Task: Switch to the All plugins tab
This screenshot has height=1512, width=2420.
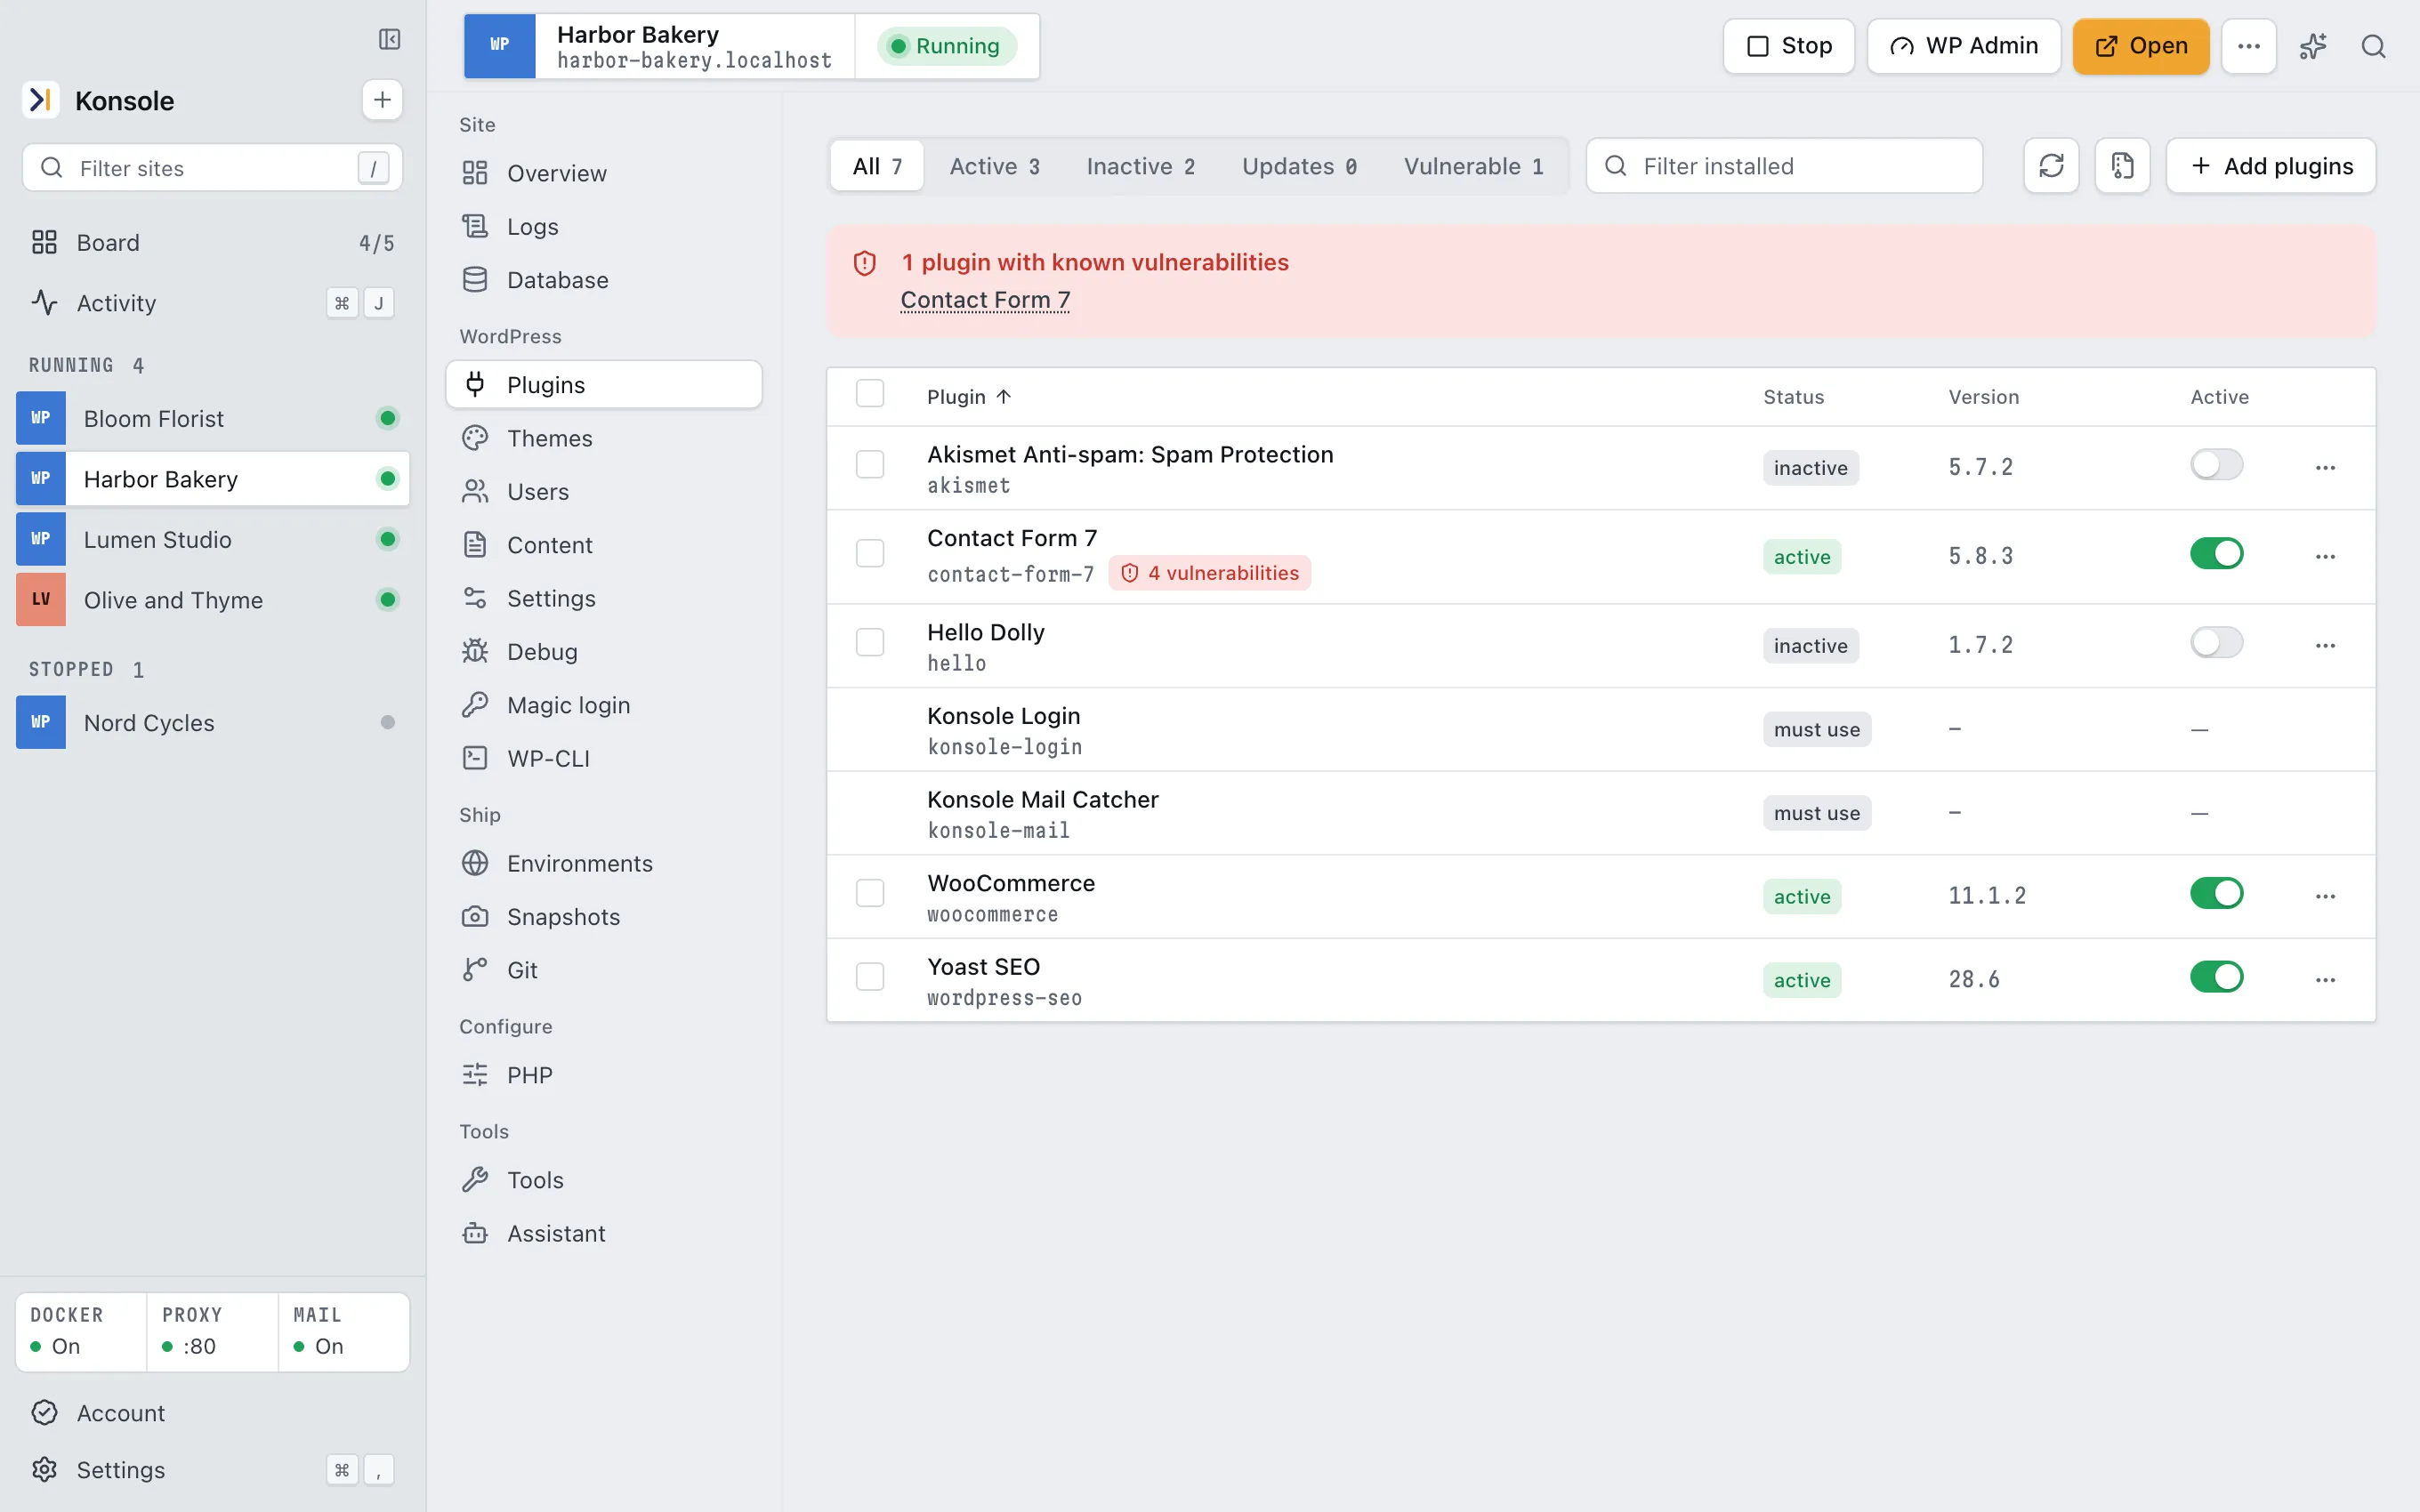Action: (877, 166)
